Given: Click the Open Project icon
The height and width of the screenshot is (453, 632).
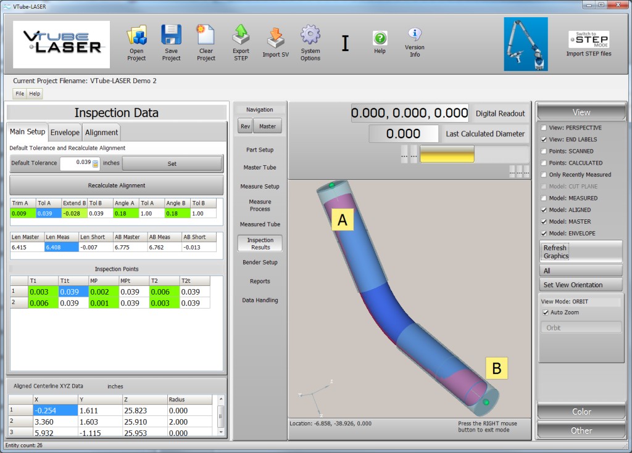Looking at the screenshot, I should tap(136, 36).
